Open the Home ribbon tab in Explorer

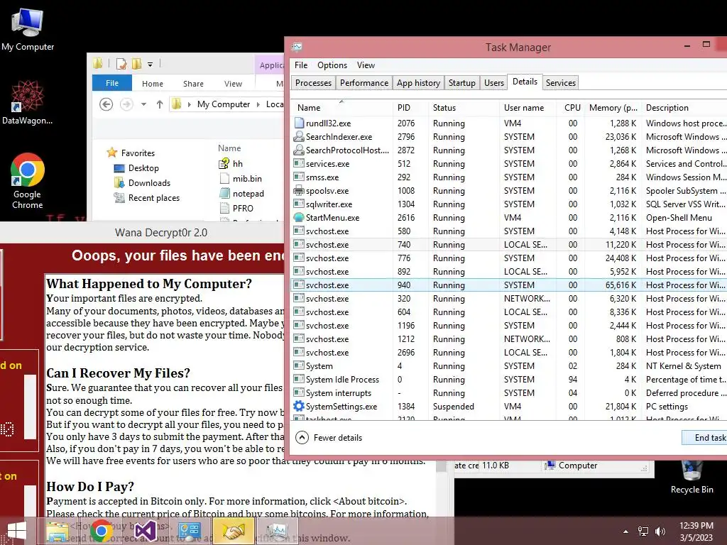153,84
